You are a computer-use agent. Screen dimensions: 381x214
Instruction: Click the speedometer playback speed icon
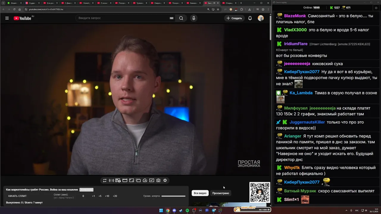[145, 180]
